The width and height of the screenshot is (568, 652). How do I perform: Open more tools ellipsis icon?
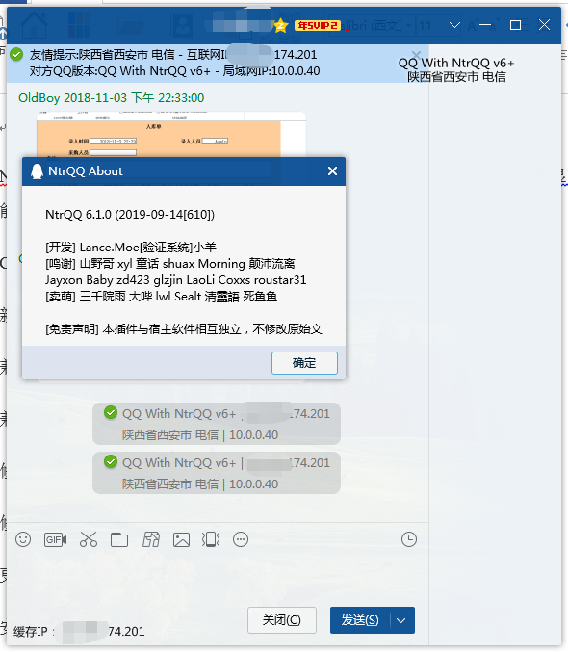pos(241,539)
